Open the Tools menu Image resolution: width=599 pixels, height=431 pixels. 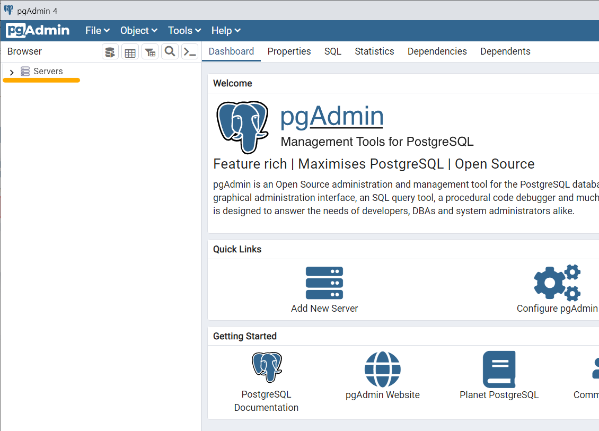184,31
